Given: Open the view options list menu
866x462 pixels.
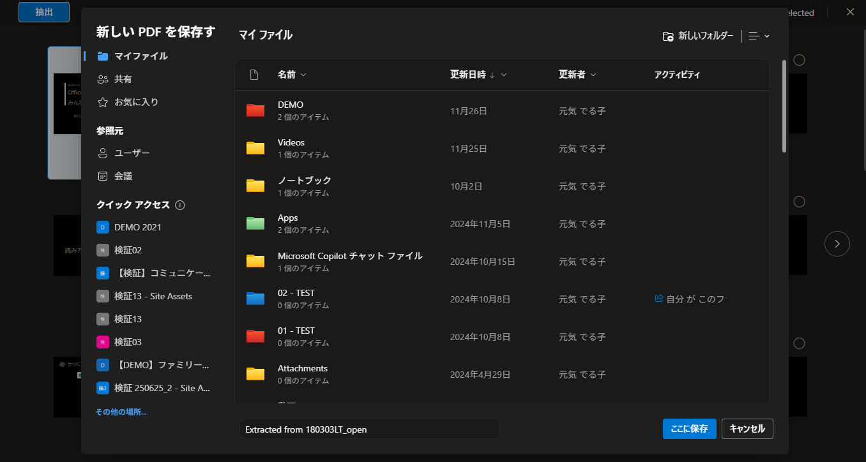Looking at the screenshot, I should coord(759,36).
